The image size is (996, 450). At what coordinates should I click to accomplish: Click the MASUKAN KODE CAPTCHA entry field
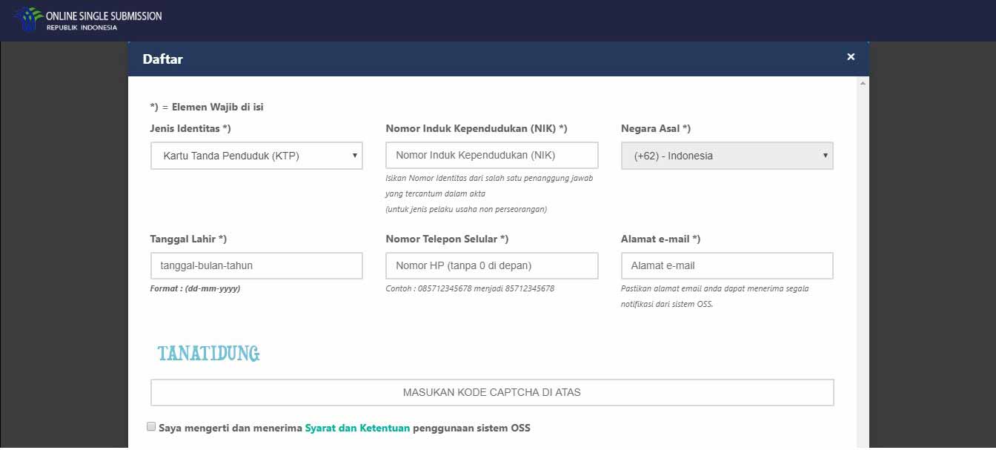(491, 392)
